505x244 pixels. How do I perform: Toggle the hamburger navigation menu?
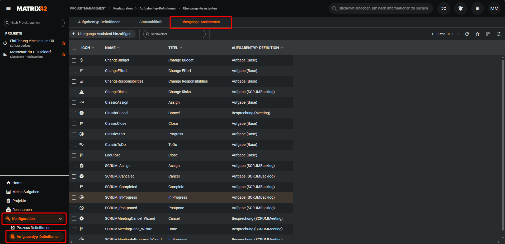(8, 8)
